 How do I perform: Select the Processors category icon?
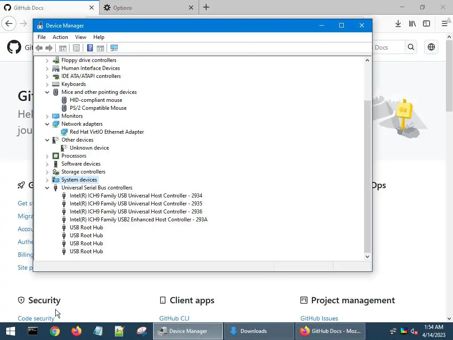pyautogui.click(x=56, y=156)
